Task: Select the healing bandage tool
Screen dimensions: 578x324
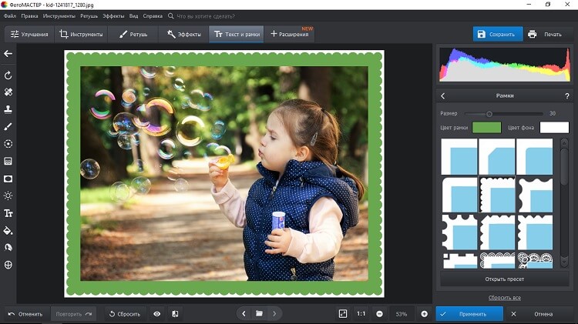Action: (x=8, y=92)
